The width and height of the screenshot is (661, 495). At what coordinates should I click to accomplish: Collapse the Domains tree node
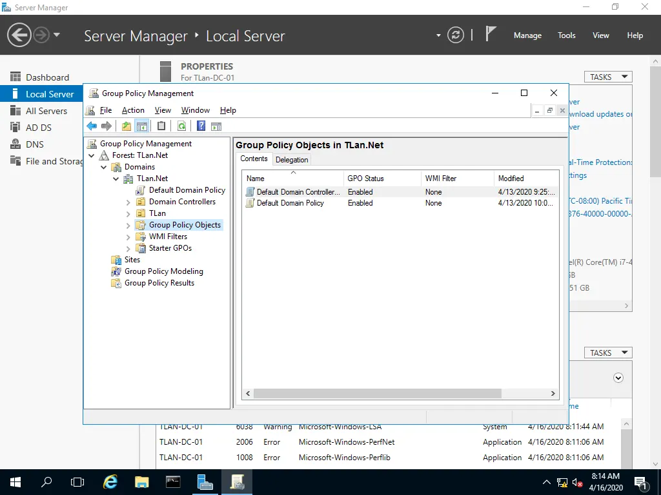(x=104, y=167)
